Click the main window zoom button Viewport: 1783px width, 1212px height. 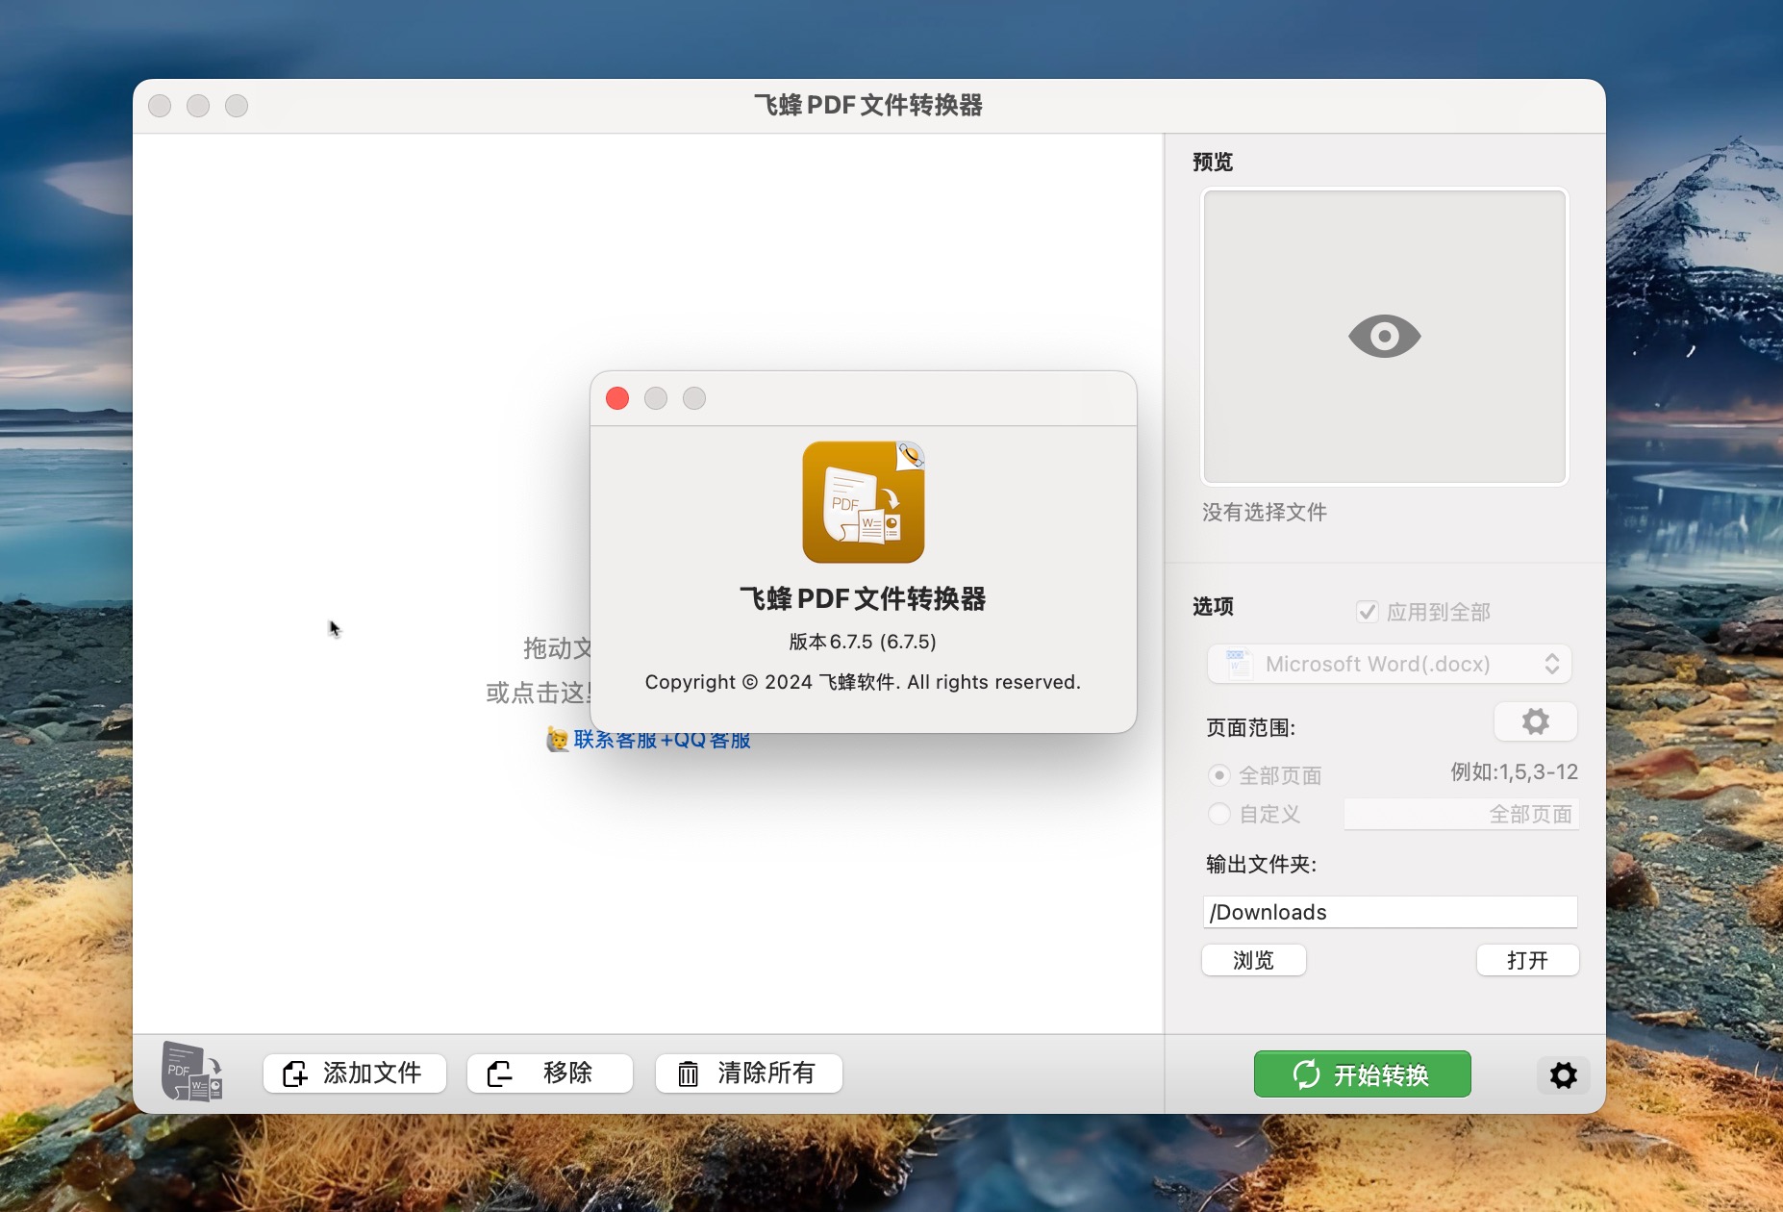(237, 106)
